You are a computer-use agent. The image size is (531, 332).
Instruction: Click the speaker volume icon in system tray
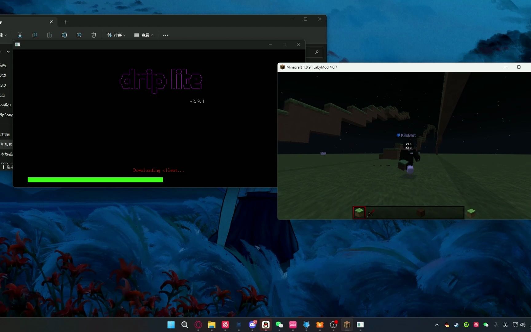point(523,325)
